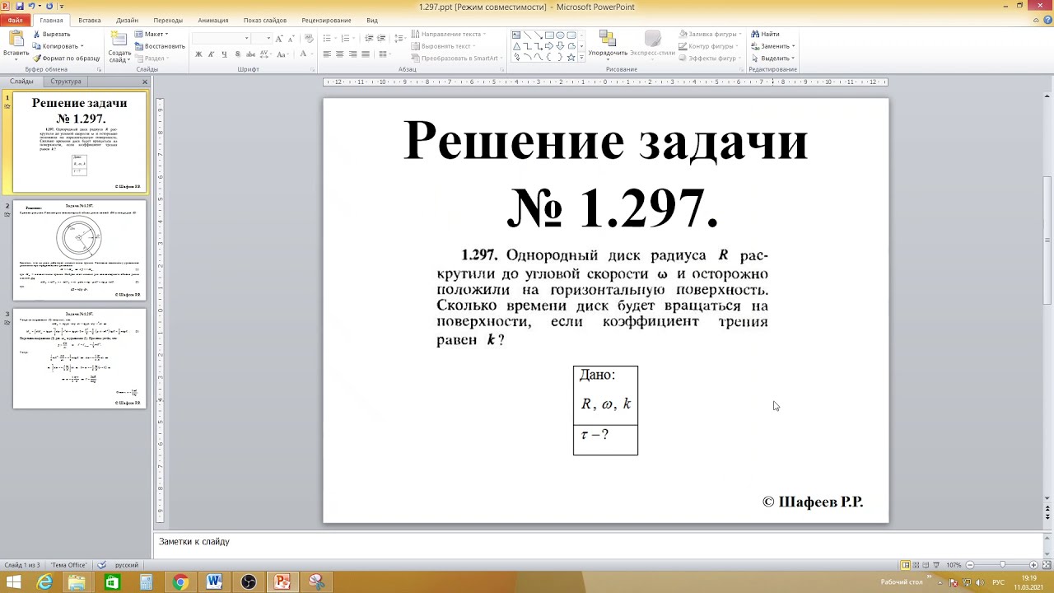Switch to Transitions (Переходы) tab

(168, 20)
